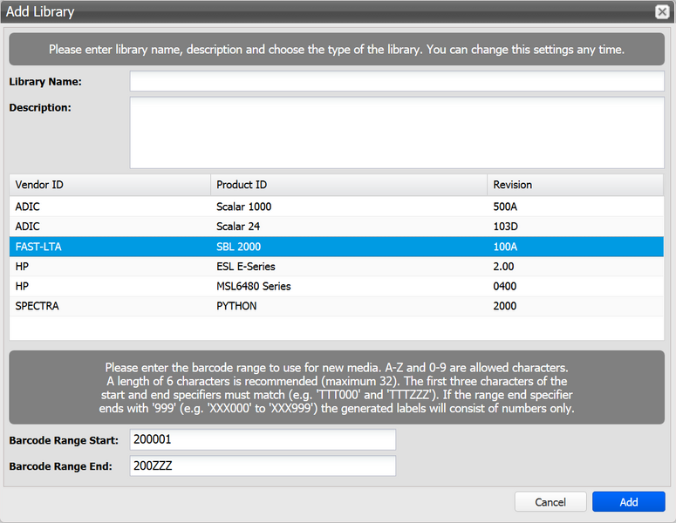The image size is (676, 523).
Task: Select the ADIC Scalar 24 row
Action: 337,227
